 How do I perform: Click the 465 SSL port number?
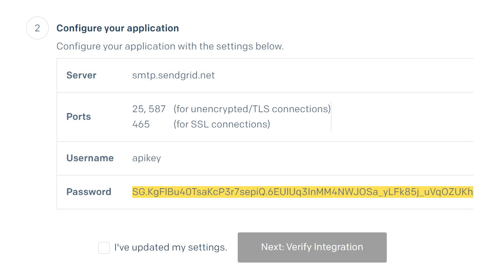coord(141,124)
